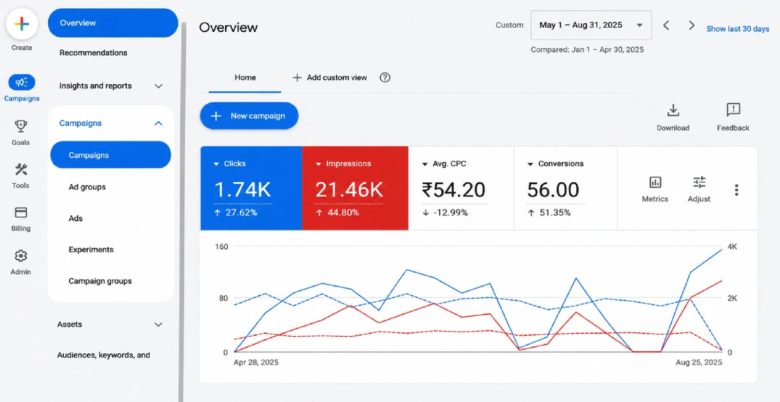
Task: Expand Insights and reports section
Action: 110,86
